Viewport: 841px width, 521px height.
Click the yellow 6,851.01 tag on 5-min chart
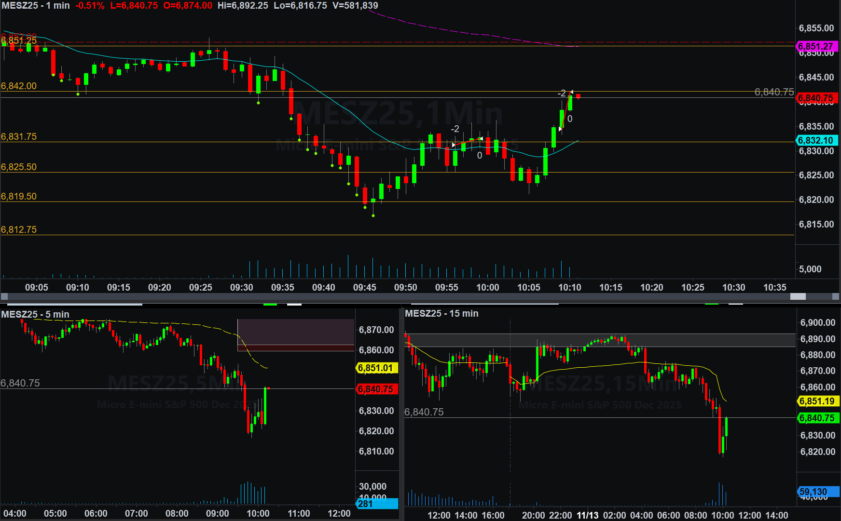[x=376, y=368]
